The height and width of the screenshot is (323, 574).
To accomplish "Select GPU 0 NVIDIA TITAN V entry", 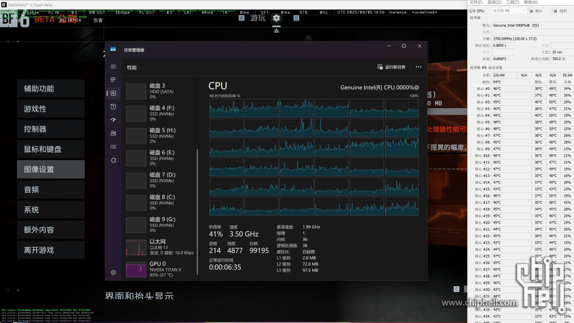I will click(160, 269).
